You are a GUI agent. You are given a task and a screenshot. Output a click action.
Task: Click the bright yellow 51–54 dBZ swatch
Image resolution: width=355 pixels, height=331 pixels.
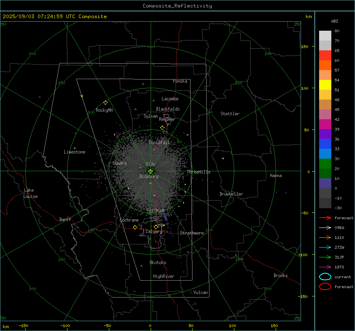(325, 85)
